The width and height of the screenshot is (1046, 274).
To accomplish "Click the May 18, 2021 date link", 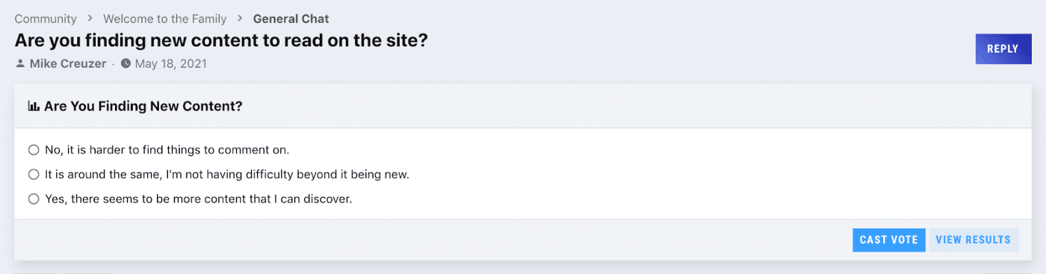I will tap(171, 64).
